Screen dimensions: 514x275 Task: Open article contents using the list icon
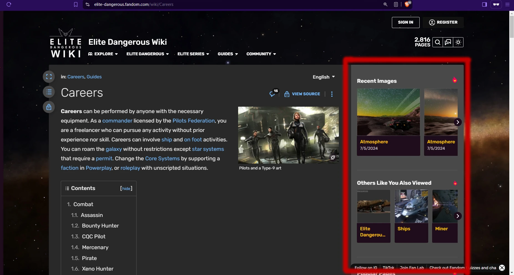click(49, 92)
